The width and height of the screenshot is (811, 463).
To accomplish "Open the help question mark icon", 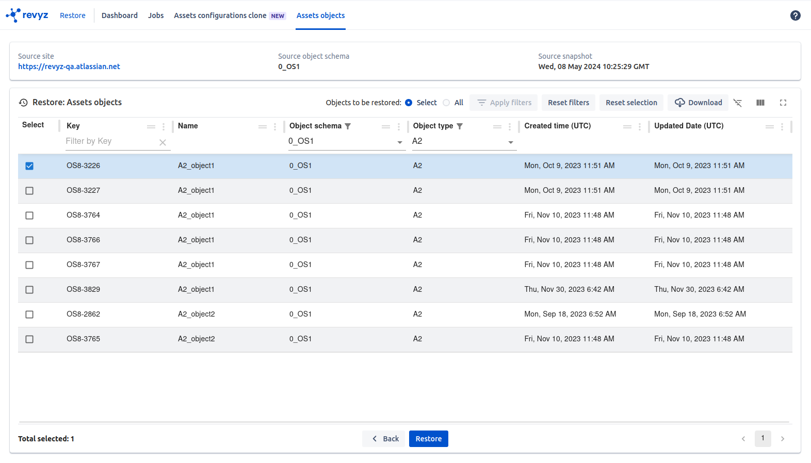I will [x=795, y=15].
